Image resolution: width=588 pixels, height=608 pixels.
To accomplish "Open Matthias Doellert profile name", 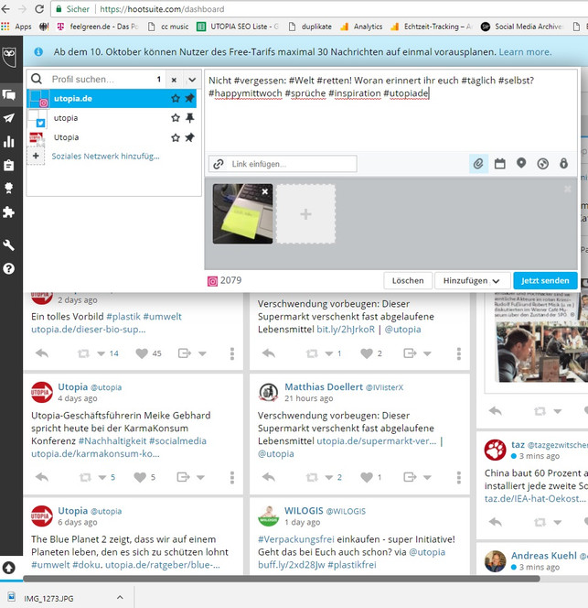I will [x=324, y=386].
